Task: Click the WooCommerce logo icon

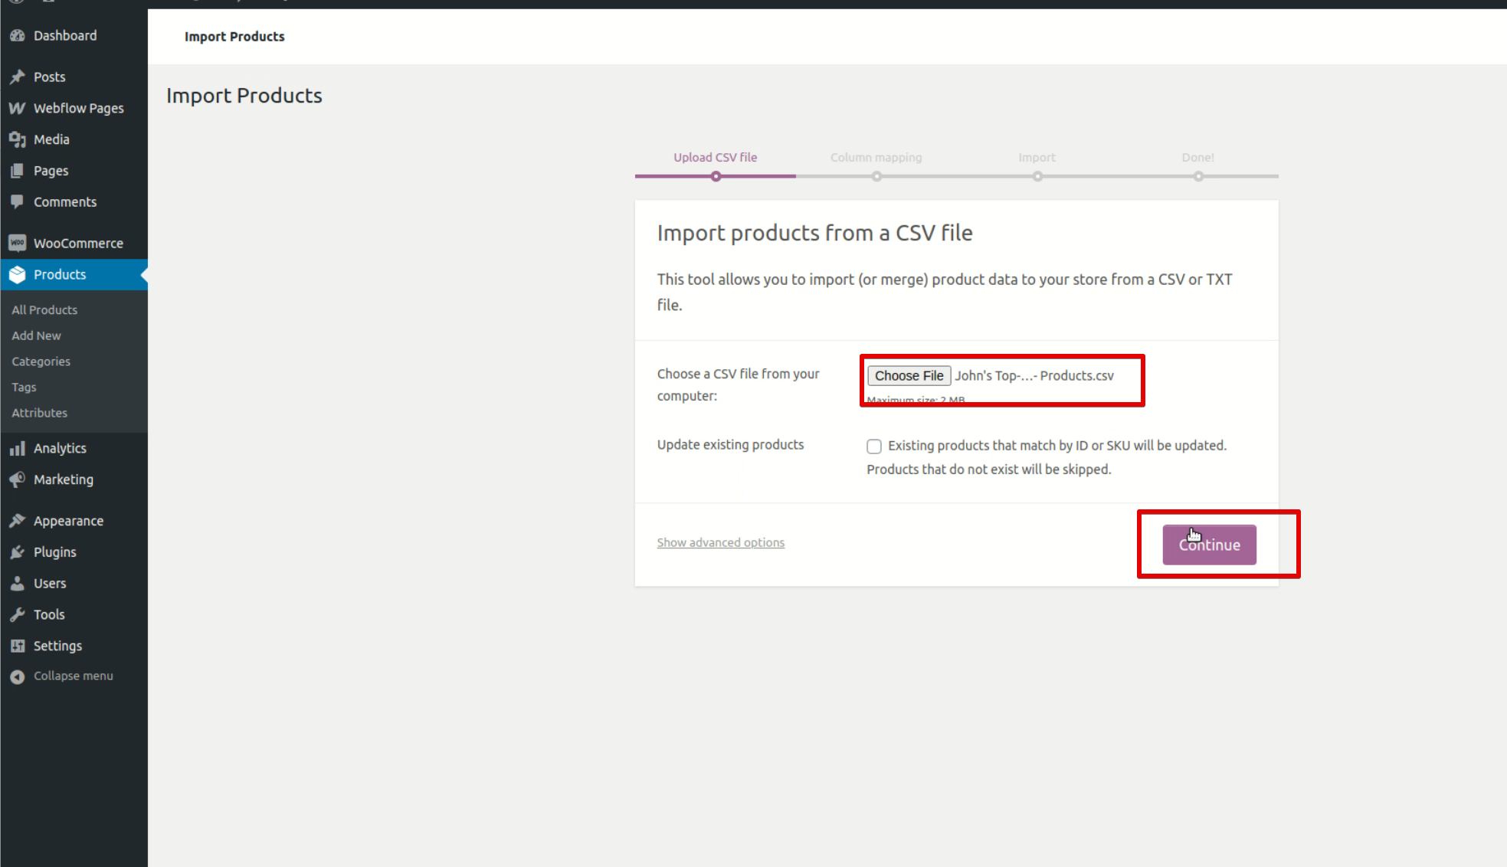Action: click(17, 243)
